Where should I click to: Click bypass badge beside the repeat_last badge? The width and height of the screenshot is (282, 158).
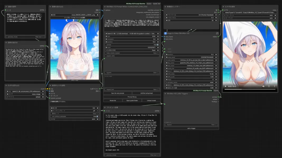(x=149, y=4)
